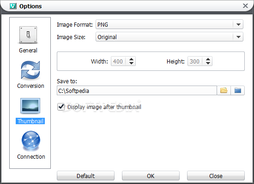Viewport: 254px width, 184px height.
Task: Click the PNG format combo box
Action: 169,24
